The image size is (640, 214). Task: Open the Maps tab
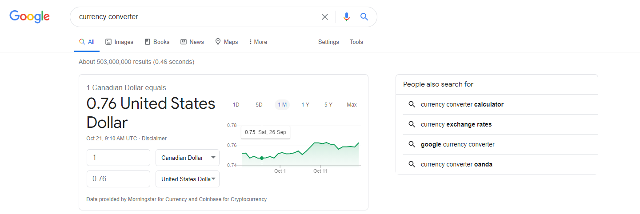(227, 42)
